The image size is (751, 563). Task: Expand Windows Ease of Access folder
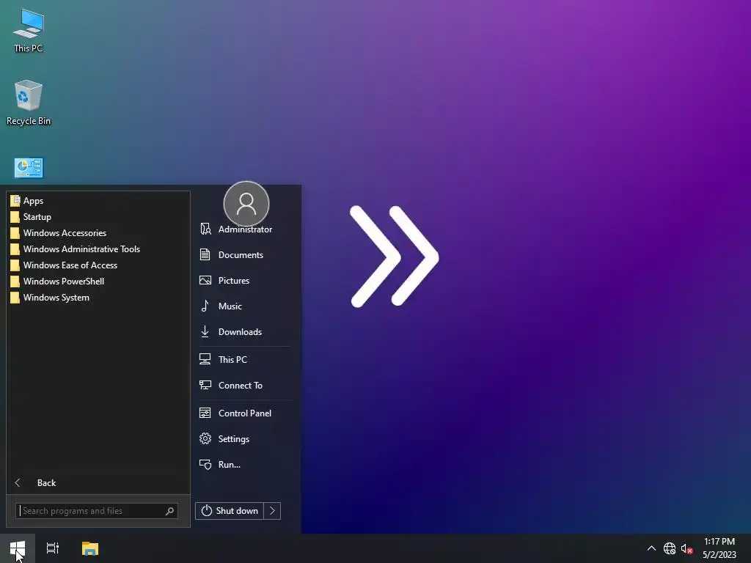[98, 265]
